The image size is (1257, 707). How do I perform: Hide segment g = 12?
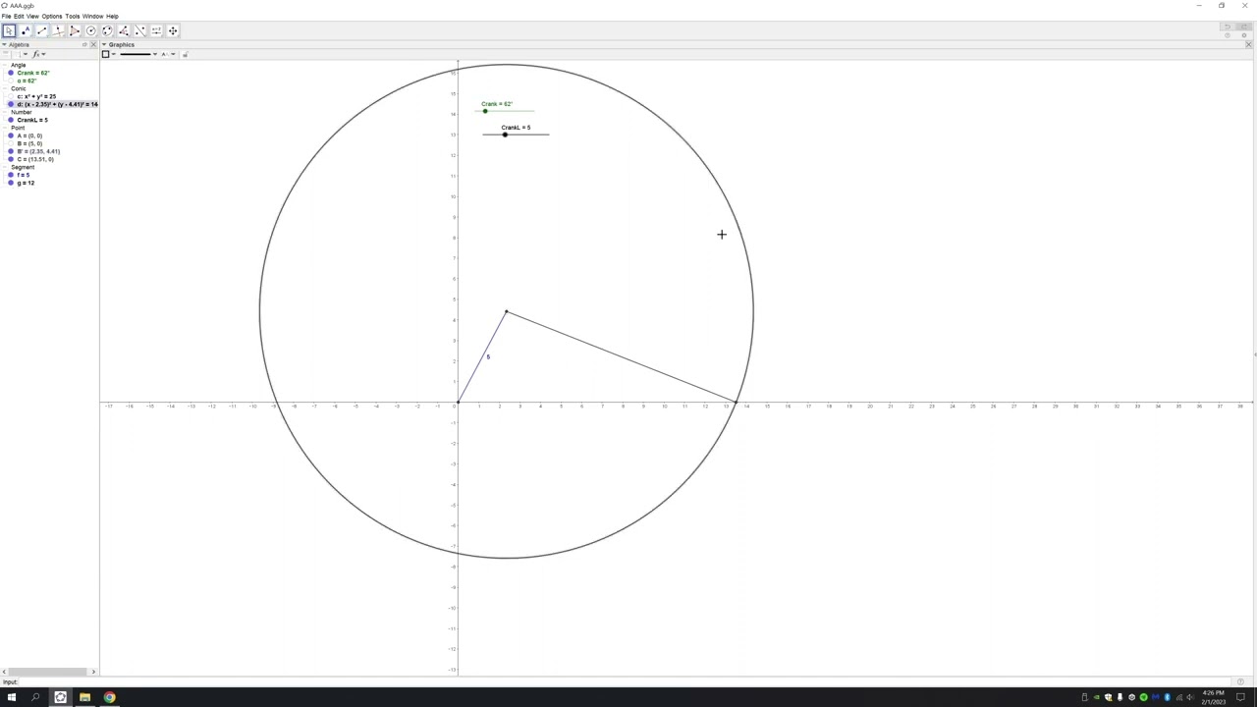pos(11,183)
